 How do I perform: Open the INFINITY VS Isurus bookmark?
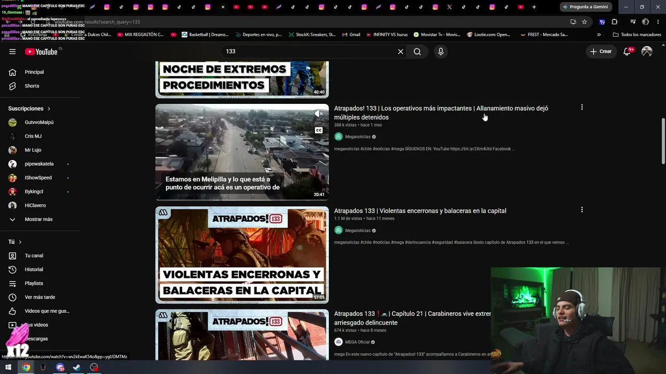tap(387, 35)
